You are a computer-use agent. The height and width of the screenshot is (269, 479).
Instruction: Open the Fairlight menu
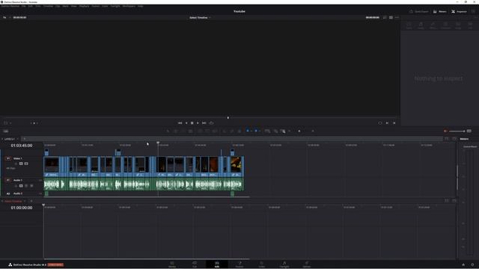(x=115, y=6)
